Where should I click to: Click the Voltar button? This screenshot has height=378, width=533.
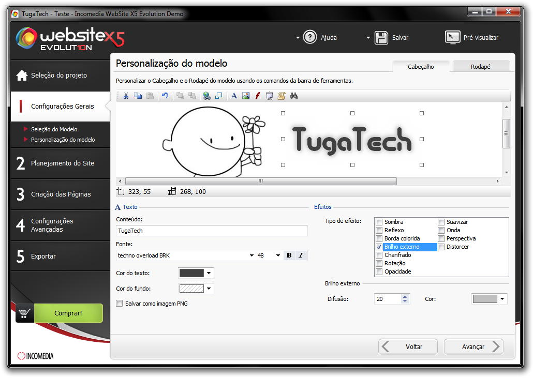(x=408, y=347)
